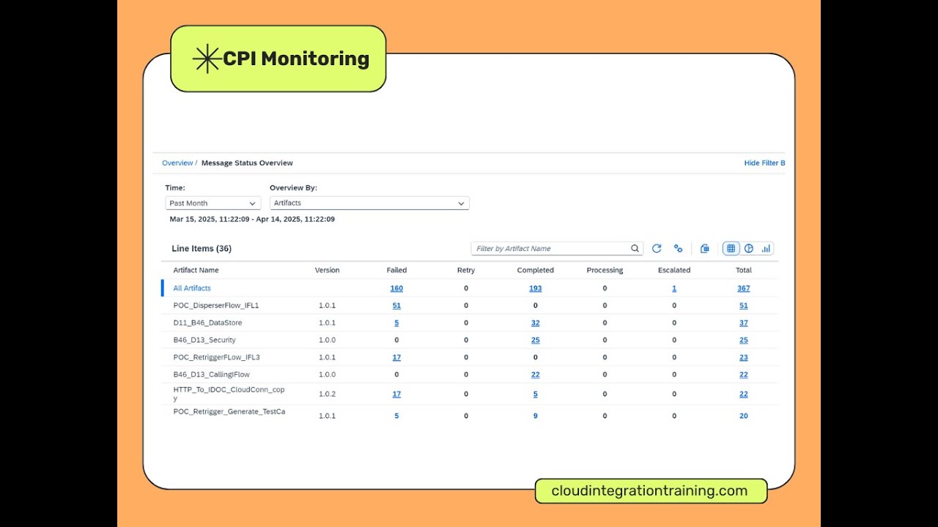Screen dimensions: 938x527
Task: Click D11_B46_DataStore artifact name
Action: click(x=207, y=323)
